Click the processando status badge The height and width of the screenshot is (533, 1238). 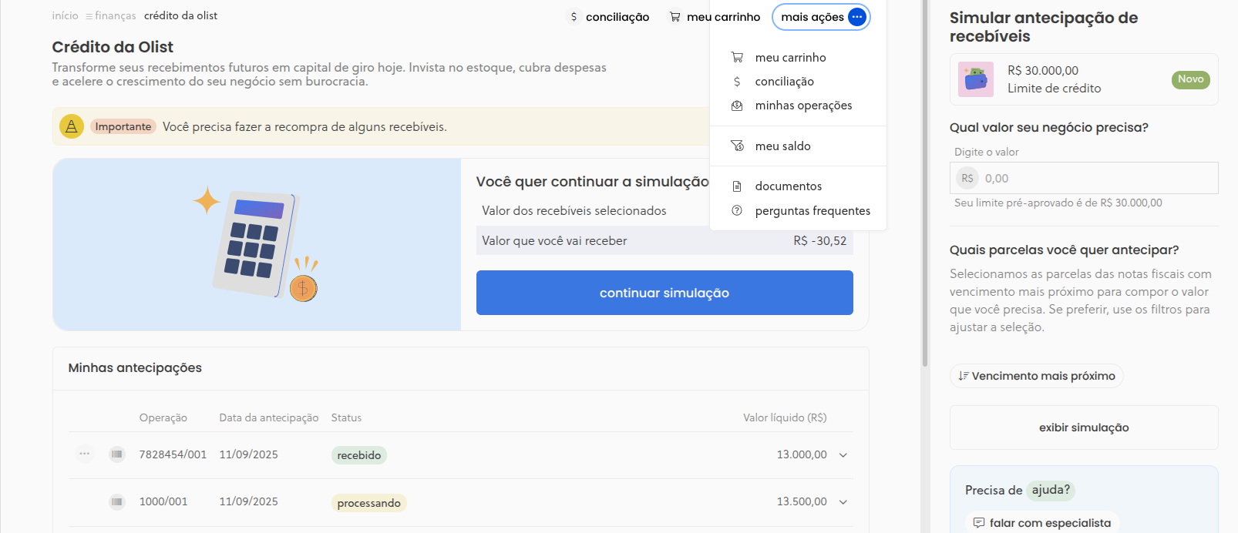click(x=368, y=503)
